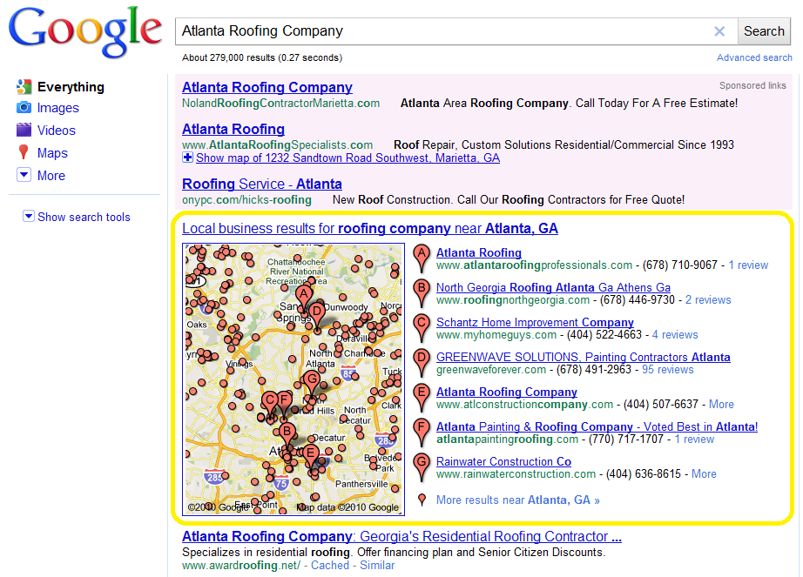Click the Atlanta map thumbnail

[x=294, y=379]
